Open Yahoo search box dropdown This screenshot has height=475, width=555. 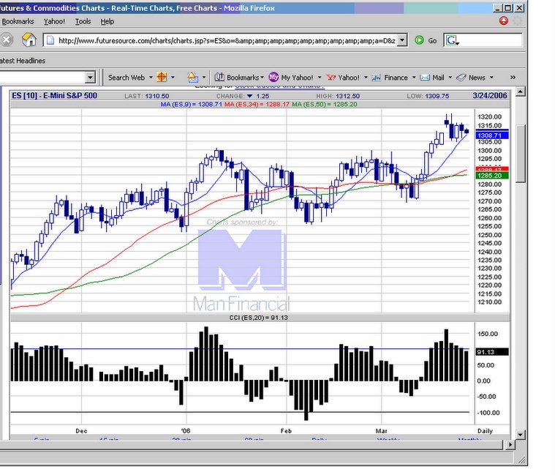click(90, 78)
